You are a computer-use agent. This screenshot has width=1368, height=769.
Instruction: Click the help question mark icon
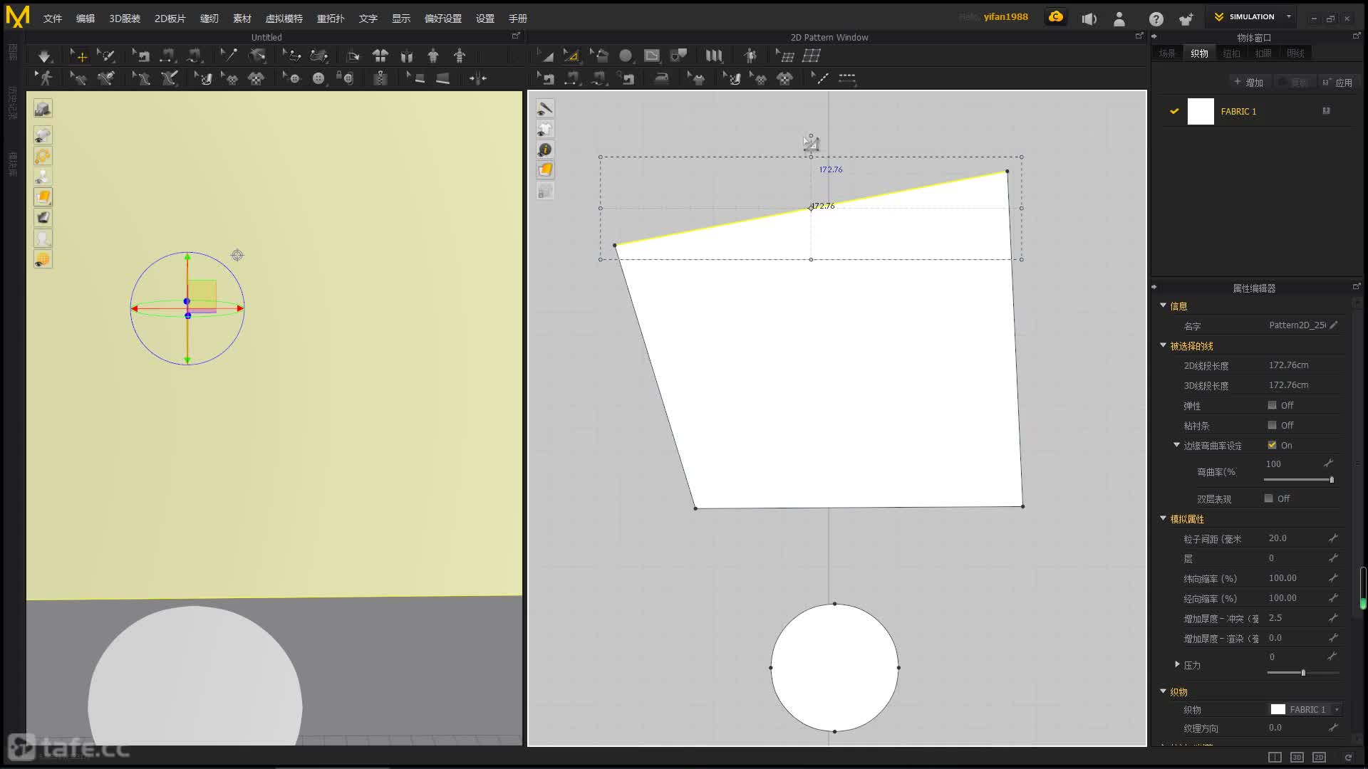(x=1156, y=19)
